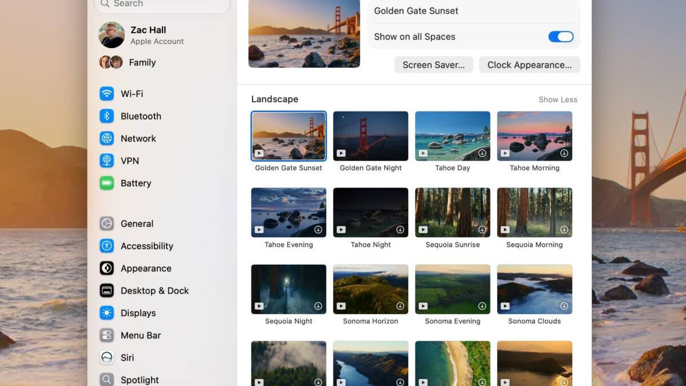Click the Tahoe Evening caption
The image size is (686, 386).
pyautogui.click(x=289, y=245)
